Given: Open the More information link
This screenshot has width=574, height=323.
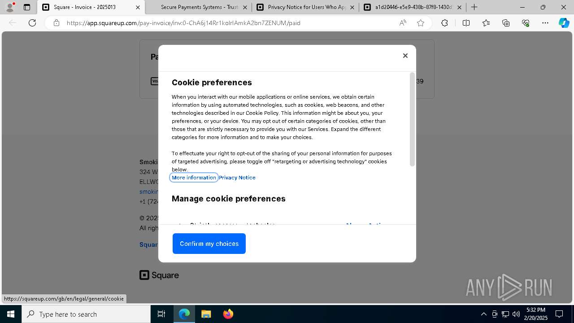Looking at the screenshot, I should tap(194, 178).
